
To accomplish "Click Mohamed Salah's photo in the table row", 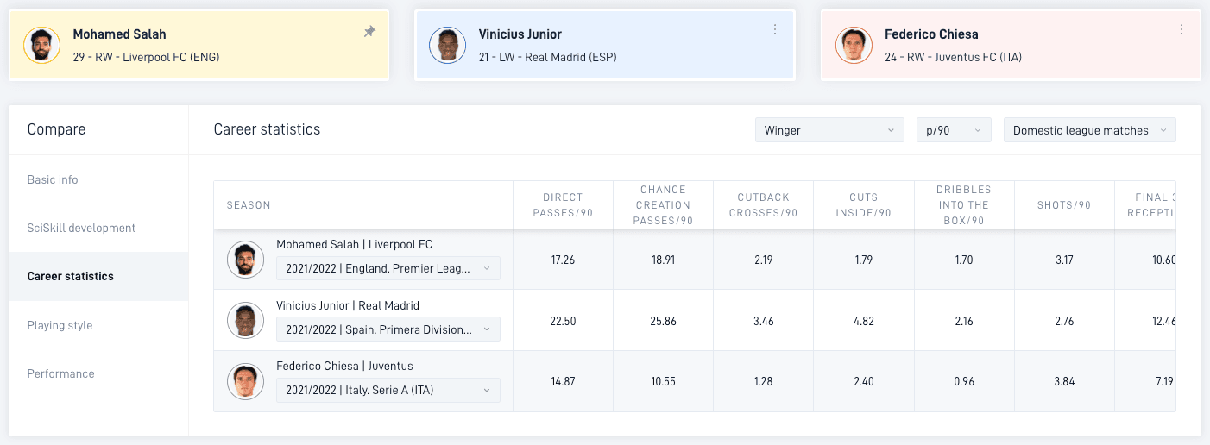I will click(245, 259).
